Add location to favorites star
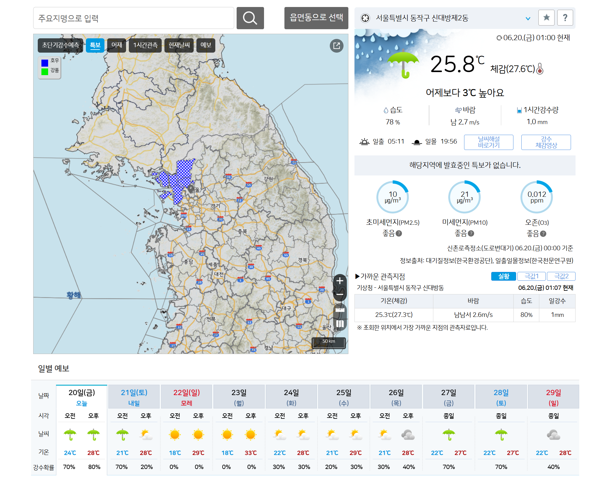 tap(546, 17)
